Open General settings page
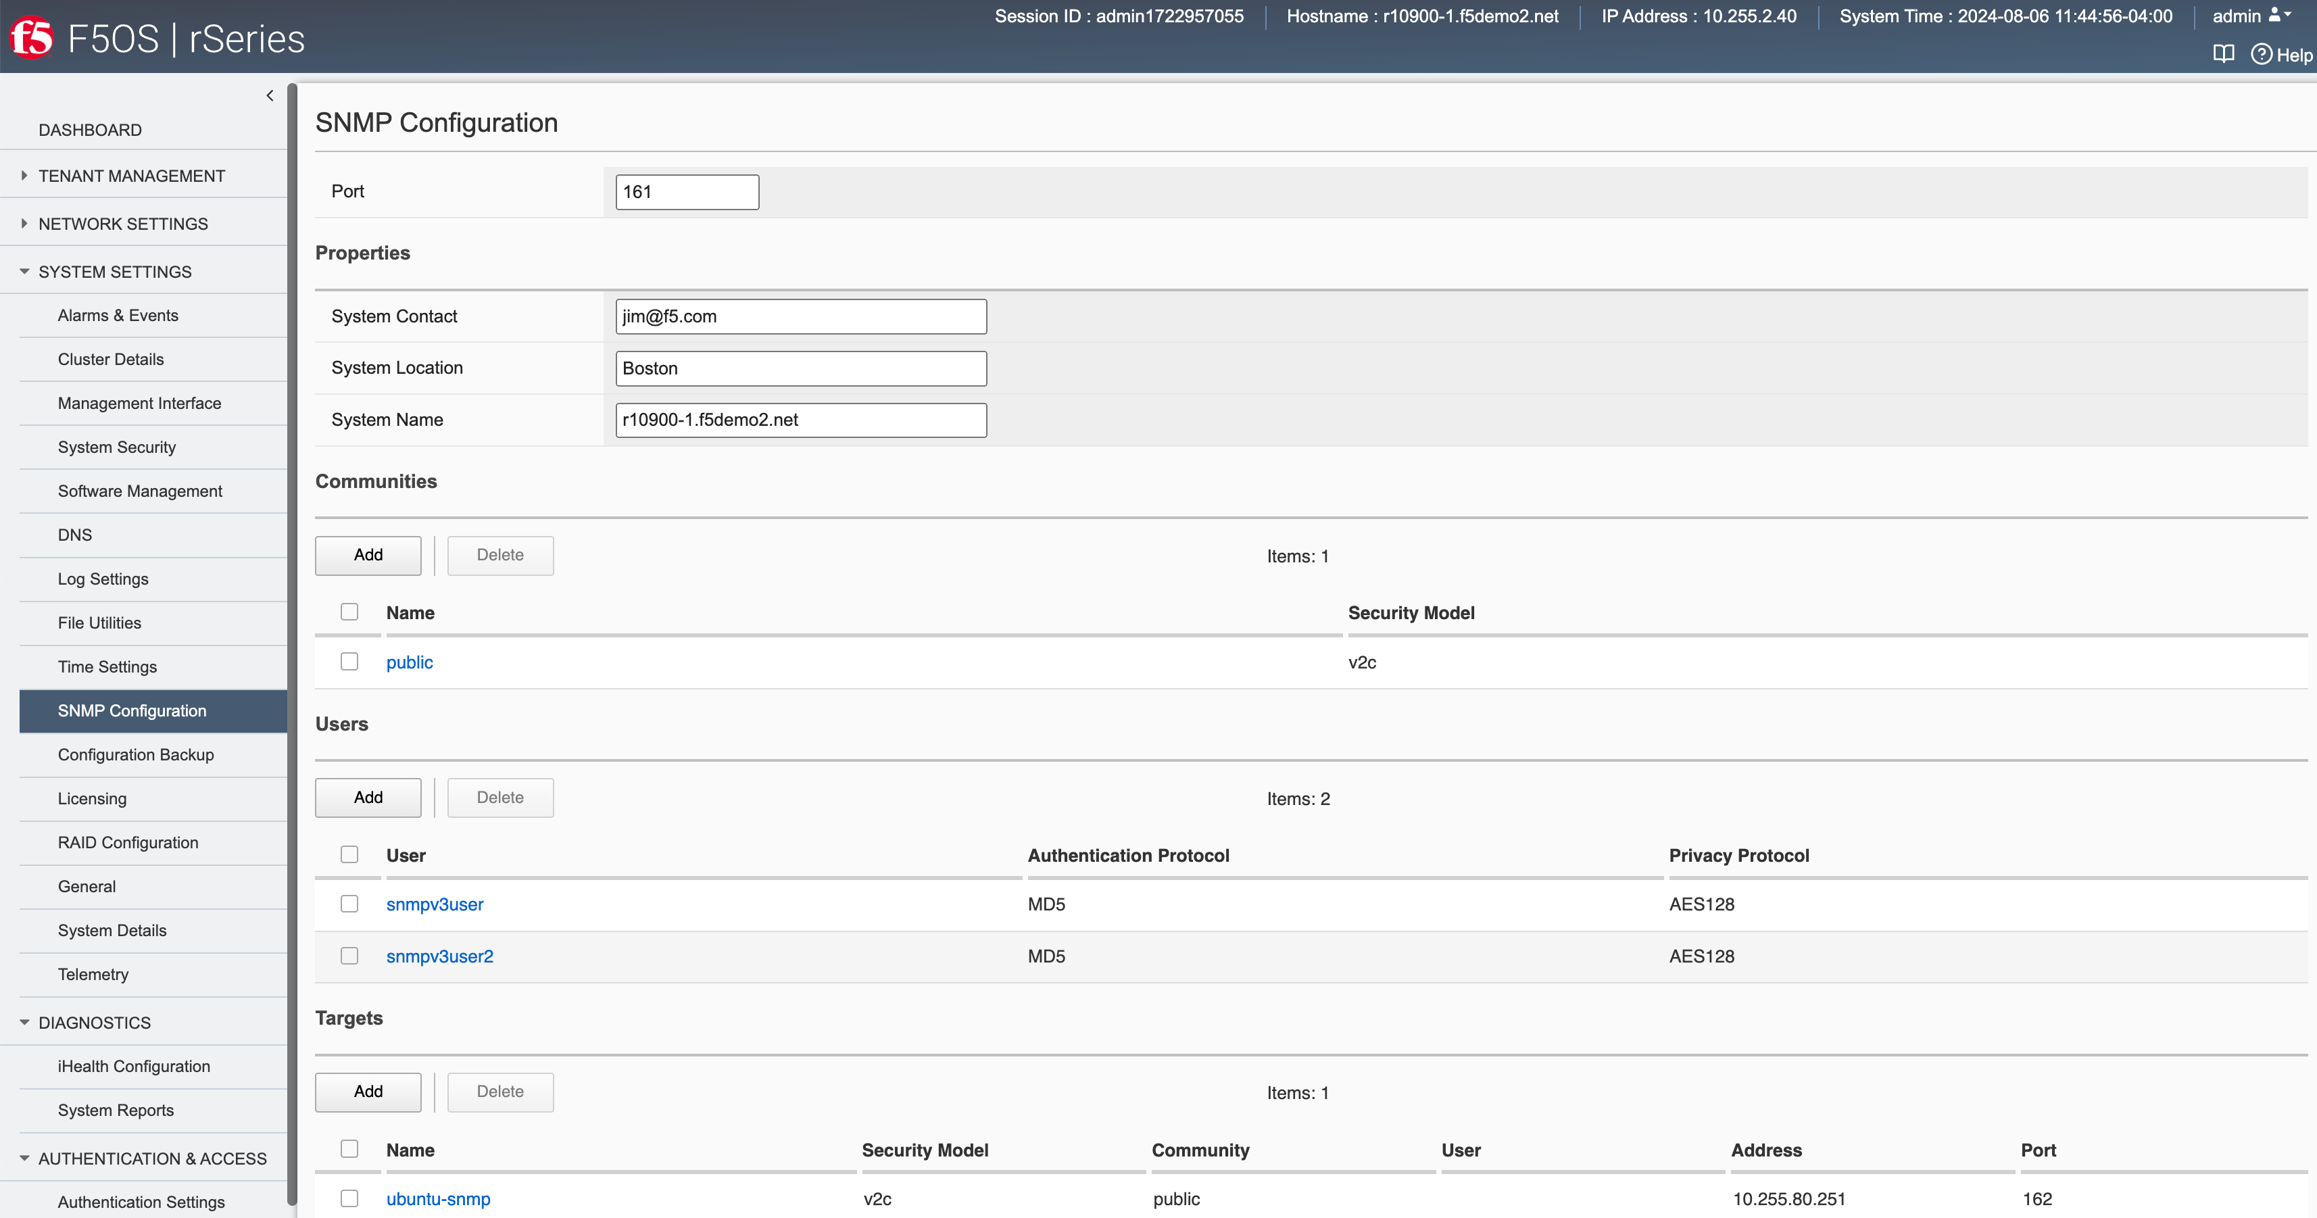The image size is (2317, 1218). click(87, 887)
